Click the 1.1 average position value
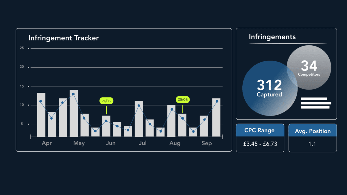This screenshot has width=347, height=195. pyautogui.click(x=312, y=144)
